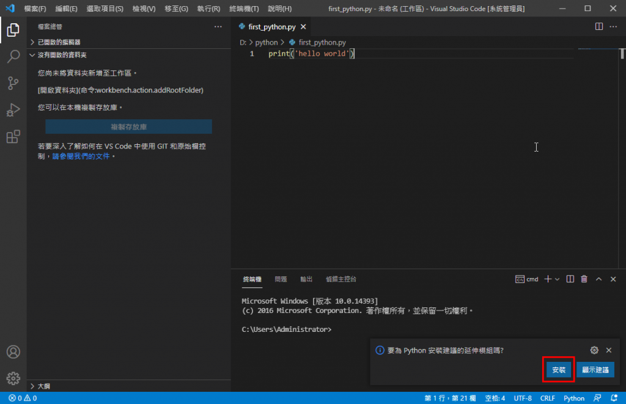The height and width of the screenshot is (404, 626).
Task: Open the Explorer view in activity bar
Action: pos(13,30)
